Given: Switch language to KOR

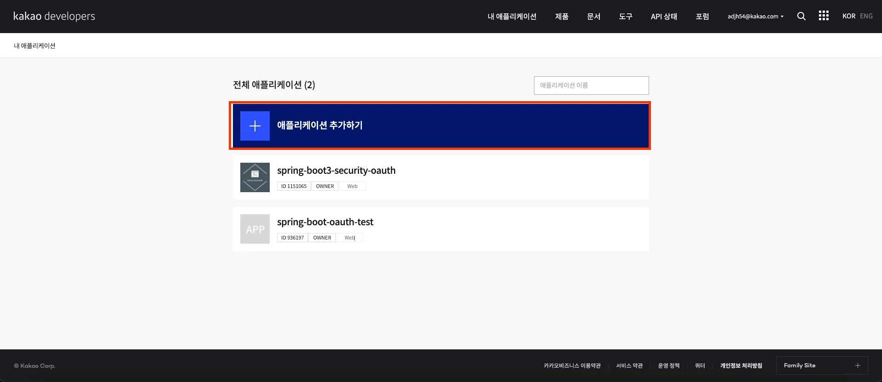Looking at the screenshot, I should [x=849, y=16].
